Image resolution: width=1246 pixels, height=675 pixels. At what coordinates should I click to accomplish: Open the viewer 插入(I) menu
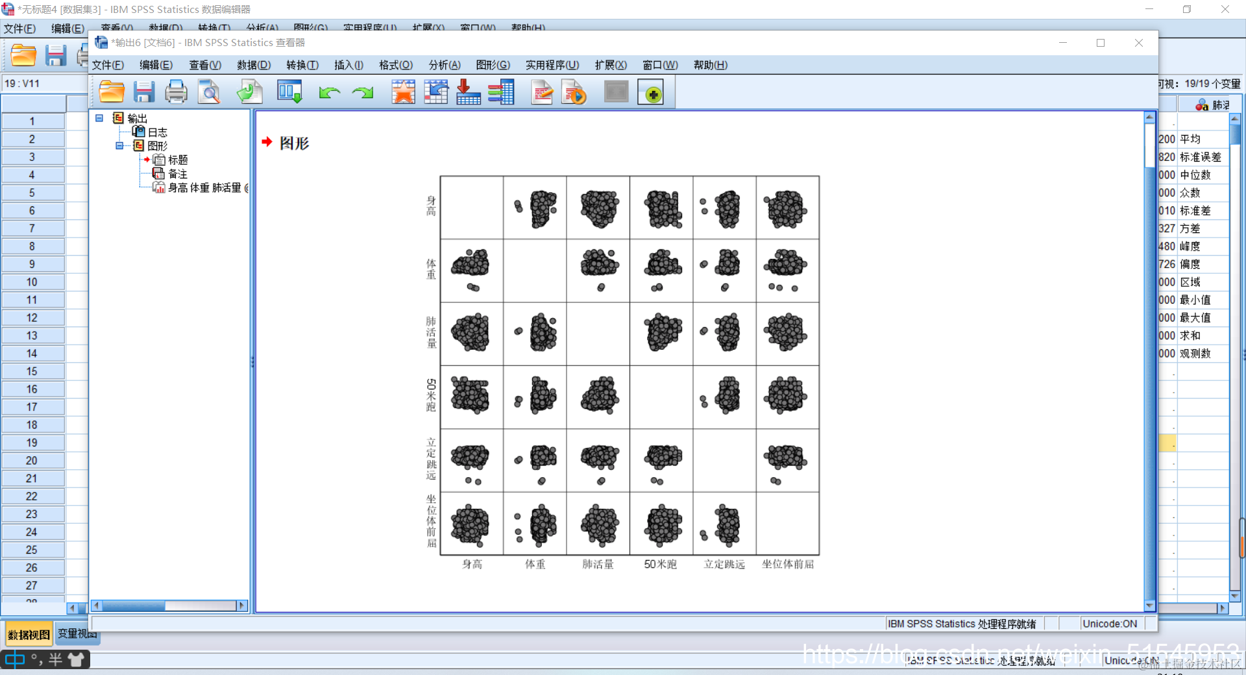348,65
